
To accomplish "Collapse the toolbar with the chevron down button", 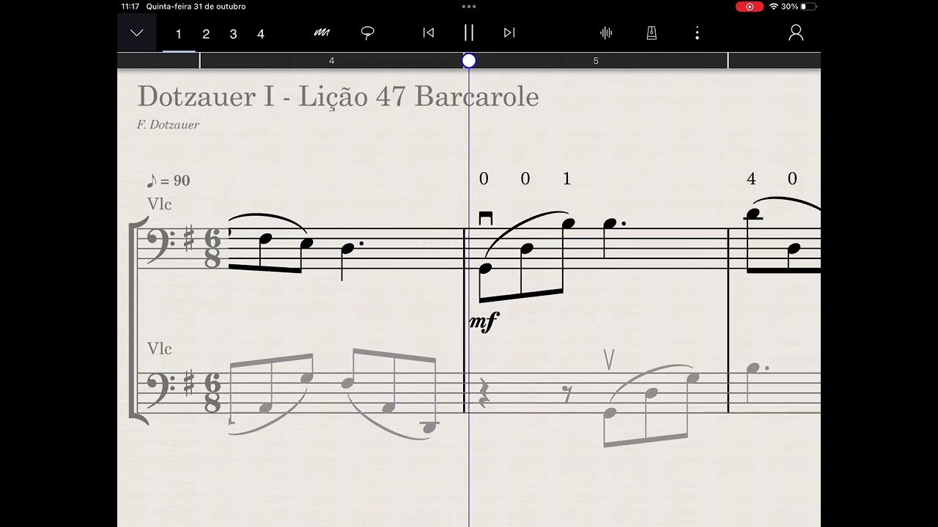I will coord(137,33).
